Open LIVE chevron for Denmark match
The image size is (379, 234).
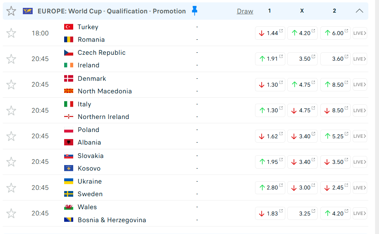pyautogui.click(x=360, y=85)
